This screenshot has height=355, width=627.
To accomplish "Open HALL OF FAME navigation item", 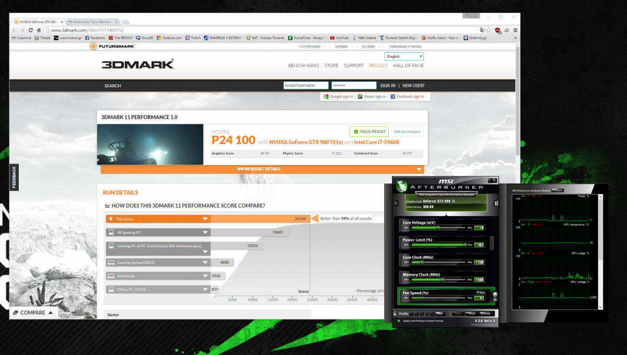I will point(408,66).
